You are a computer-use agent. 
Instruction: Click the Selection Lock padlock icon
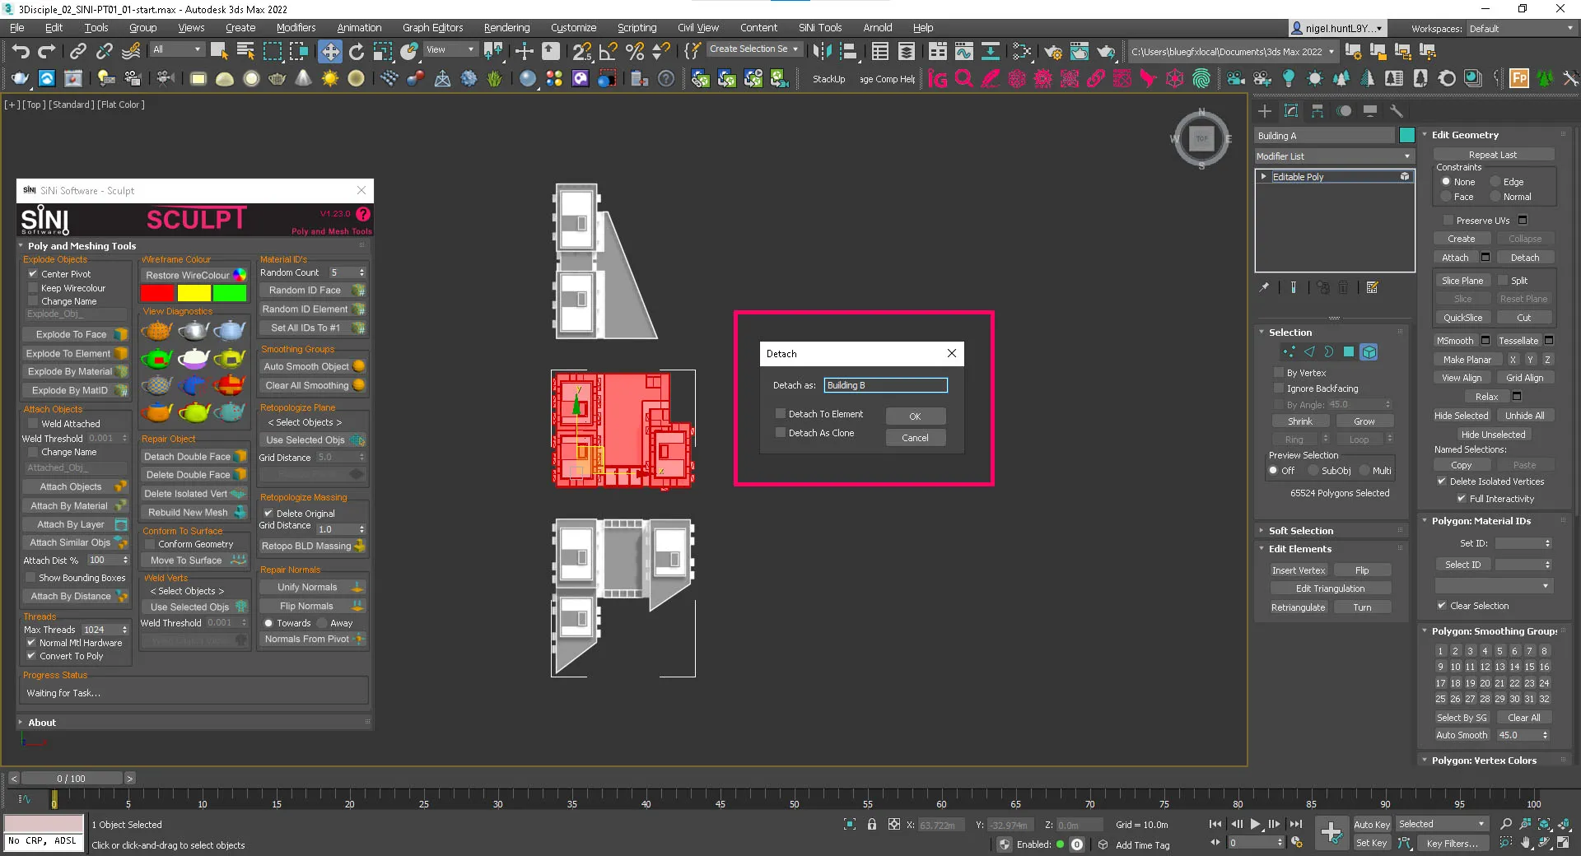click(872, 824)
